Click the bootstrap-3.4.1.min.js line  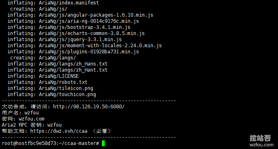click(69, 27)
